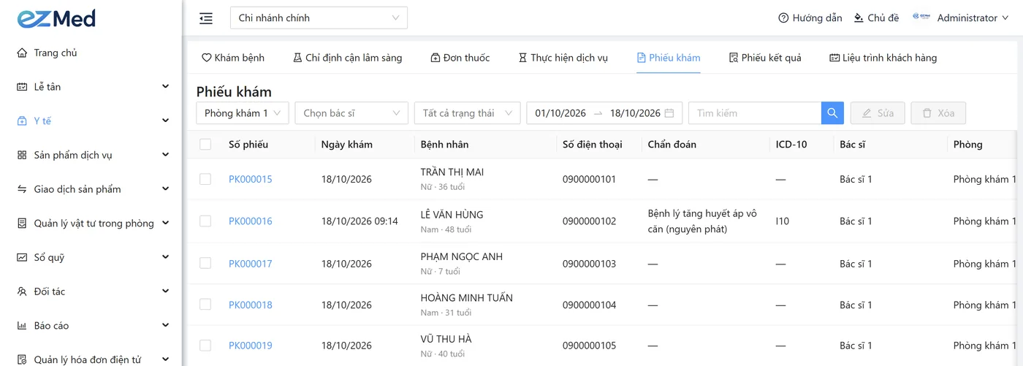The height and width of the screenshot is (366, 1023).
Task: Click the Trang chủ home icon
Action: point(22,53)
